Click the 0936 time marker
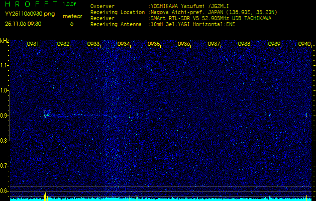Image resolution: width=316 pixels, height=201 pixels. coord(183,44)
